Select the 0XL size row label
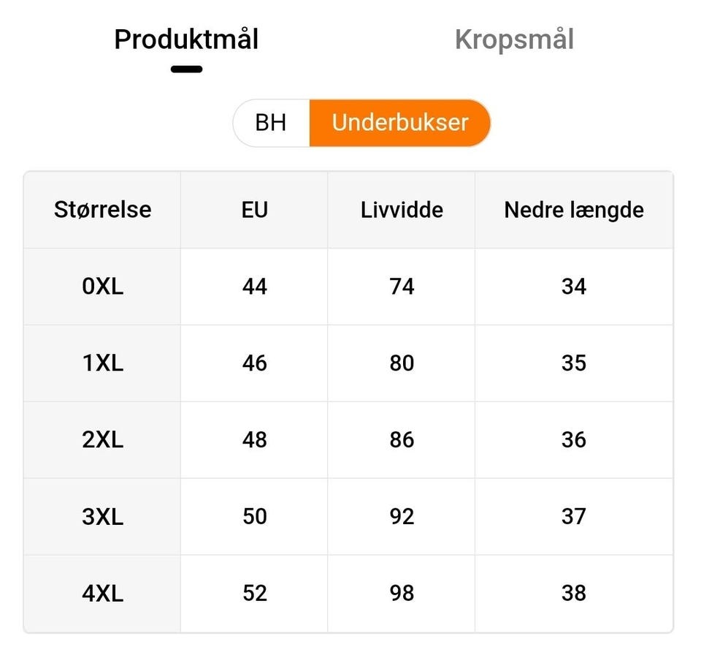 [102, 287]
